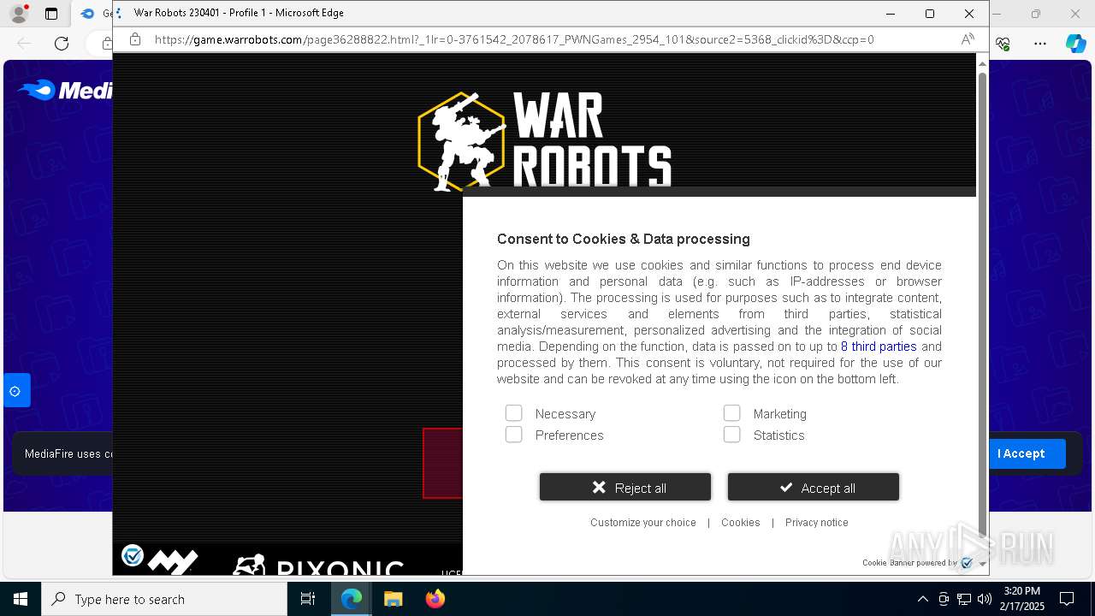The image size is (1095, 616).
Task: Open the Privacy notice link
Action: [817, 523]
